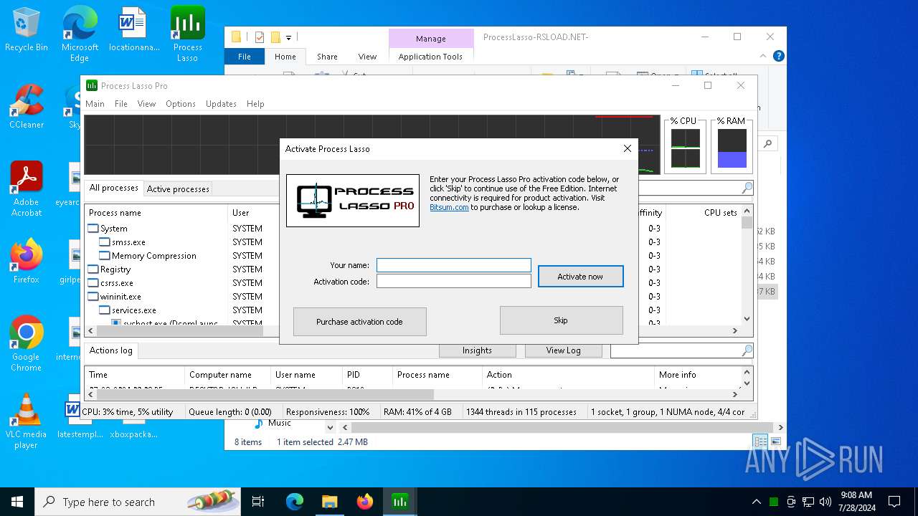Select the Process Lasso desktop shortcut
The image size is (918, 516).
coord(187,34)
